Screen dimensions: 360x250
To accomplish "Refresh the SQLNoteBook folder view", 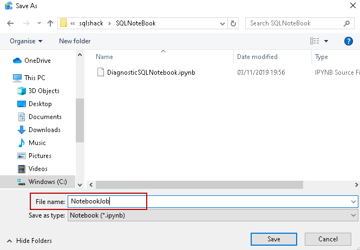I will [x=233, y=24].
